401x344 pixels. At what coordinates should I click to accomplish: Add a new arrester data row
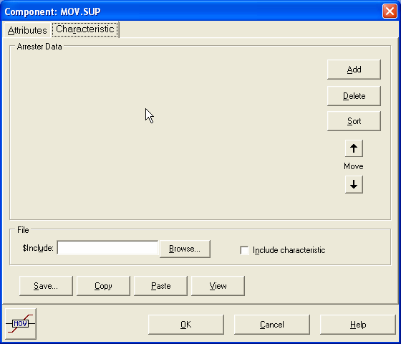click(x=354, y=70)
